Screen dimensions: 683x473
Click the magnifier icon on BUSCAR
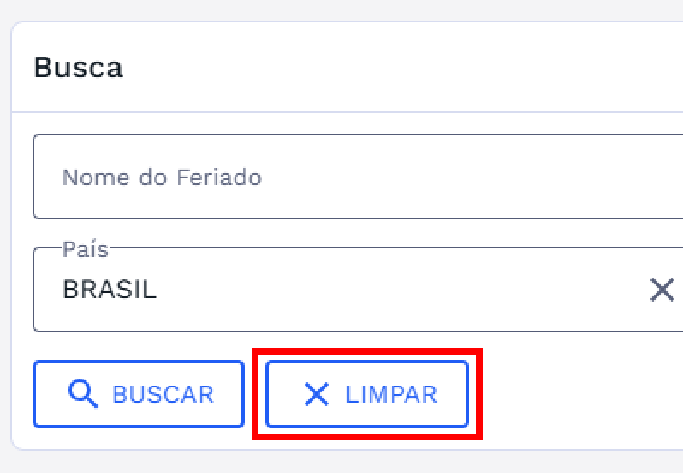point(82,393)
